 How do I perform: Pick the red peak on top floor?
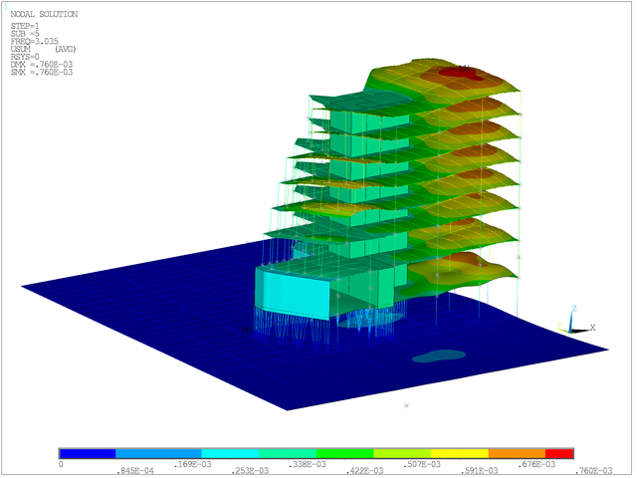click(459, 71)
